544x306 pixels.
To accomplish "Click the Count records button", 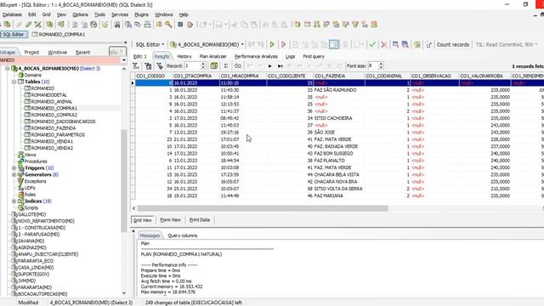I will [x=453, y=44].
